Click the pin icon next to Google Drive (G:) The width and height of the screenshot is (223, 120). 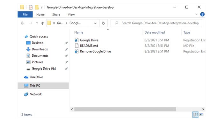[x=66, y=69]
